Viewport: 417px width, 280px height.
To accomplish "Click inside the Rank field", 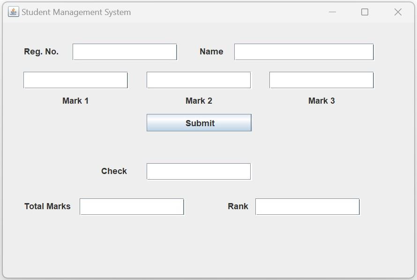I will (x=307, y=206).
